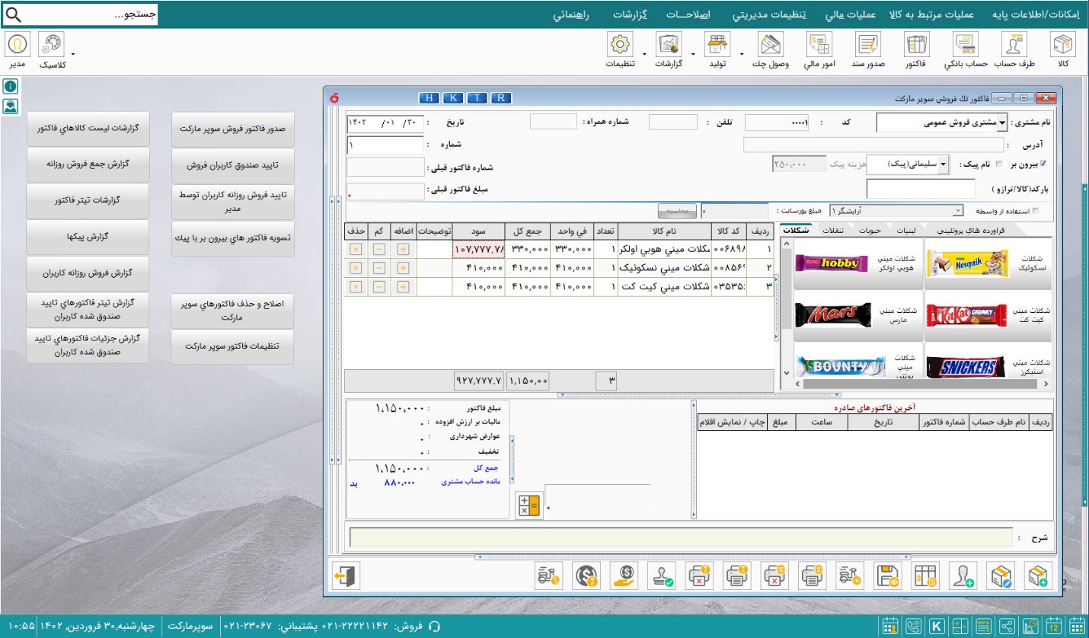
Task: Enable the استفاده از واسطه checkbox
Action: pos(1034,211)
